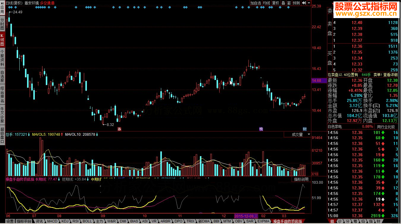The height and width of the screenshot is (224, 401).
Task: Toggle 叠 overlay mode
Action: pos(283,3)
